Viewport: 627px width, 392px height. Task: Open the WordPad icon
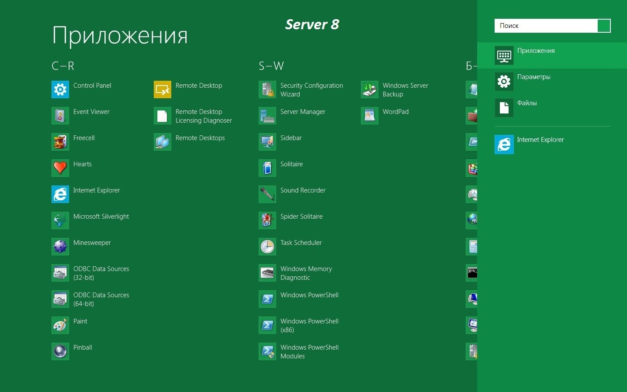click(x=370, y=116)
